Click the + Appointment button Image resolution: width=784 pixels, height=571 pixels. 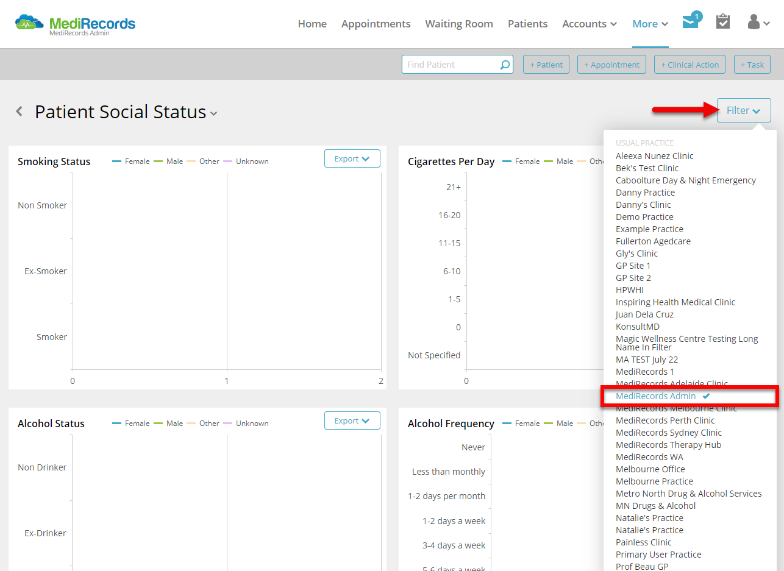pyautogui.click(x=611, y=65)
